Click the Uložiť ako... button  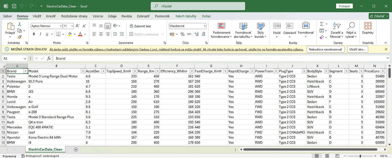click(358, 49)
